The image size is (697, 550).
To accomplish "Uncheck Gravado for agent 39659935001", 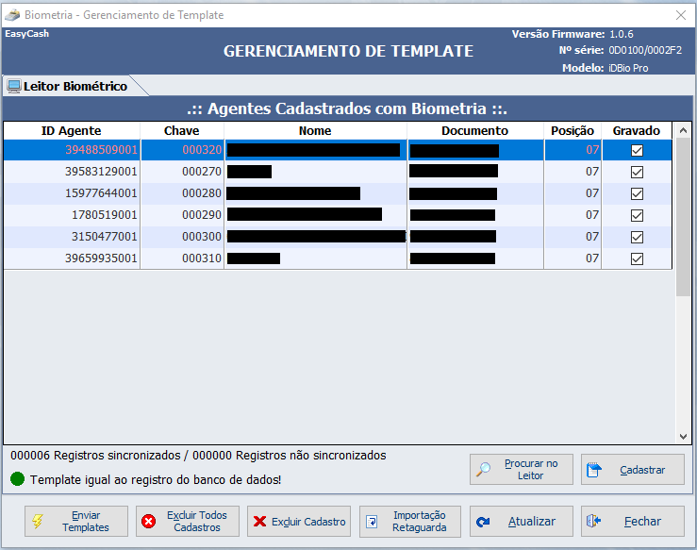I will click(637, 258).
